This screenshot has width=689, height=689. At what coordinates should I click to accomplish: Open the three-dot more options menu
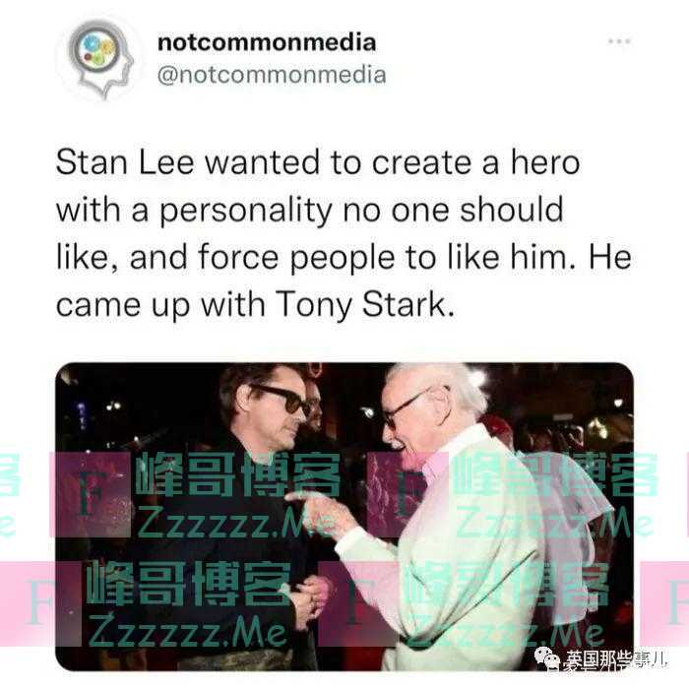(x=619, y=41)
